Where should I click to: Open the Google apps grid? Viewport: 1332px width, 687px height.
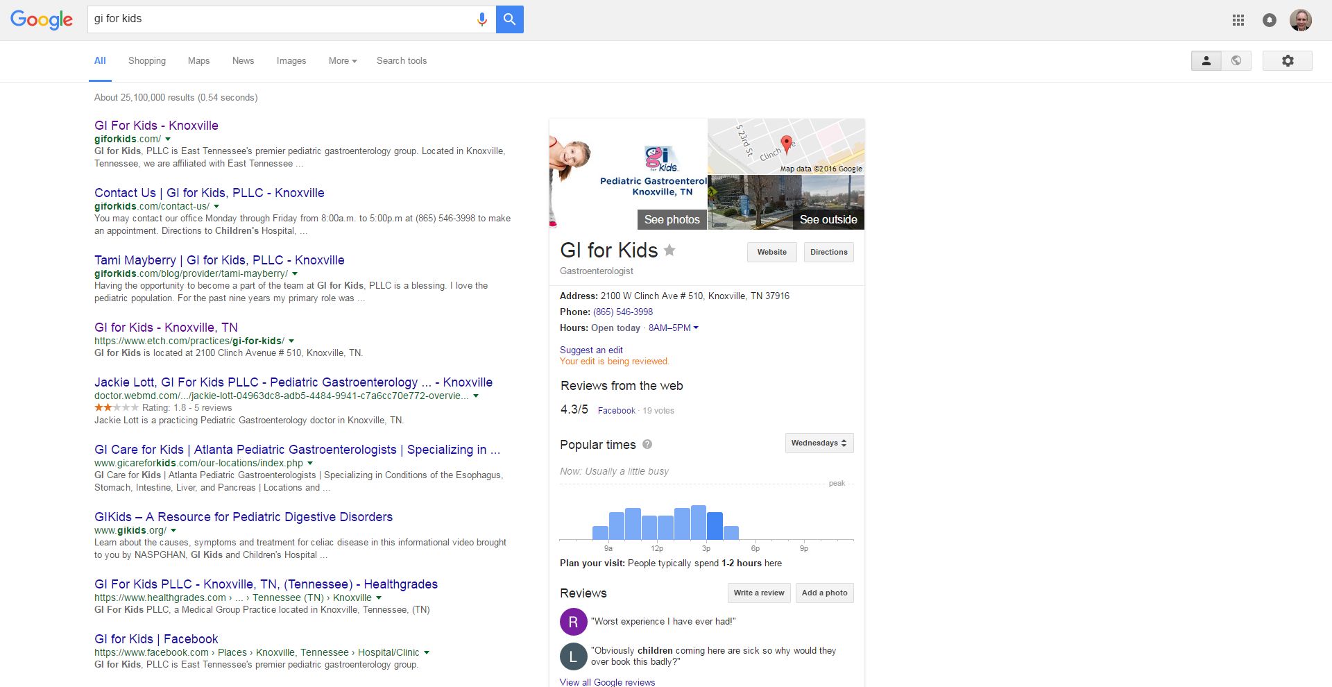point(1238,20)
